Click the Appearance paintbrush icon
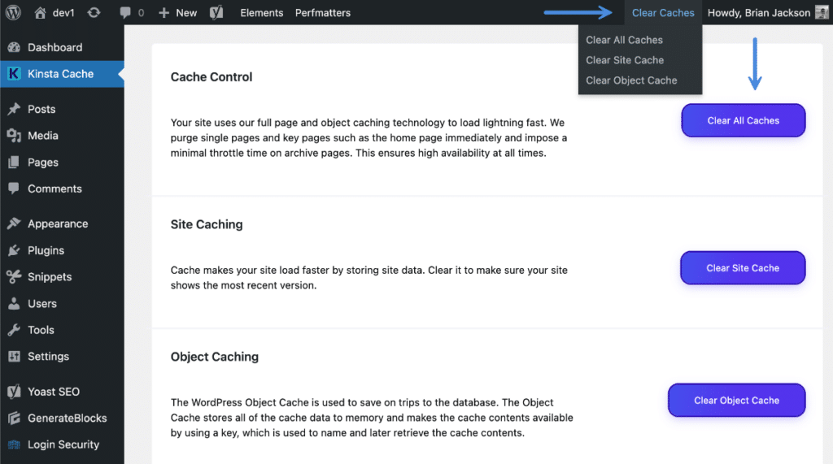The width and height of the screenshot is (833, 464). [14, 223]
